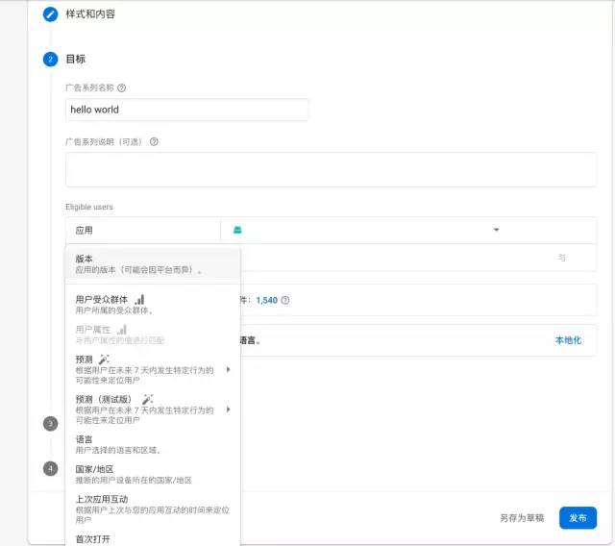Click the Android app icon in selector
Image resolution: width=615 pixels, height=546 pixels.
coord(237,230)
